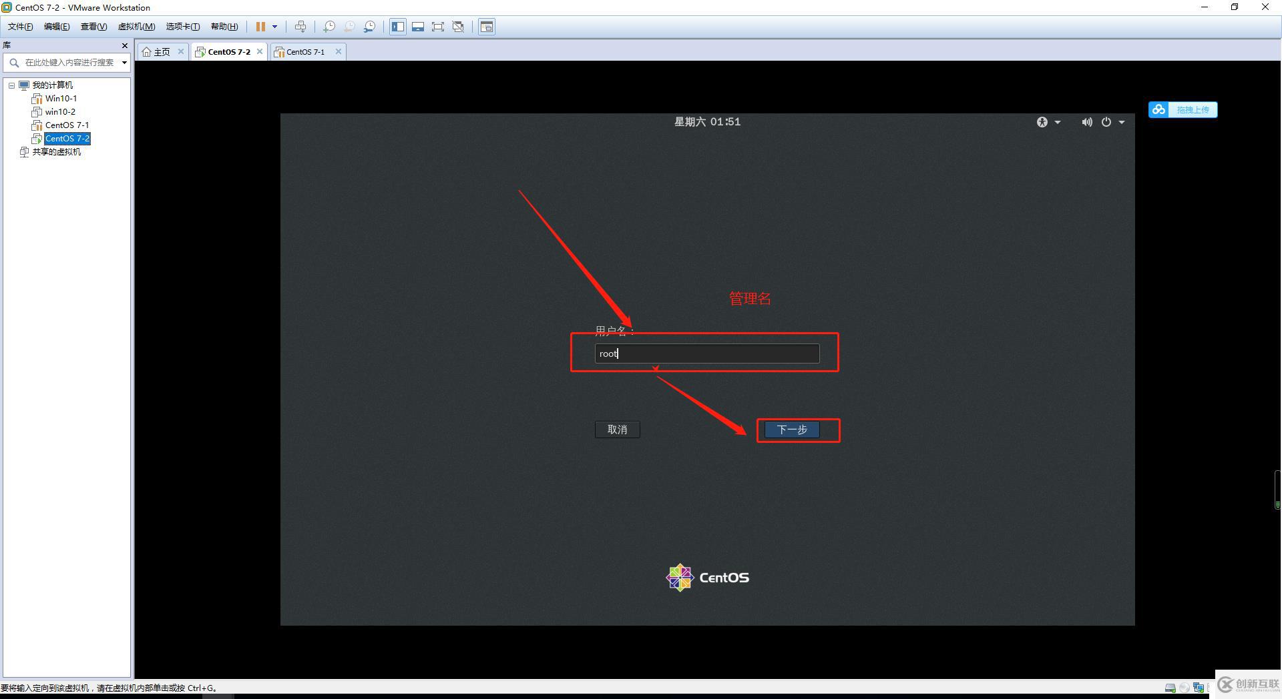1282x699 pixels.
Task: Click the 下一步 button
Action: point(792,430)
